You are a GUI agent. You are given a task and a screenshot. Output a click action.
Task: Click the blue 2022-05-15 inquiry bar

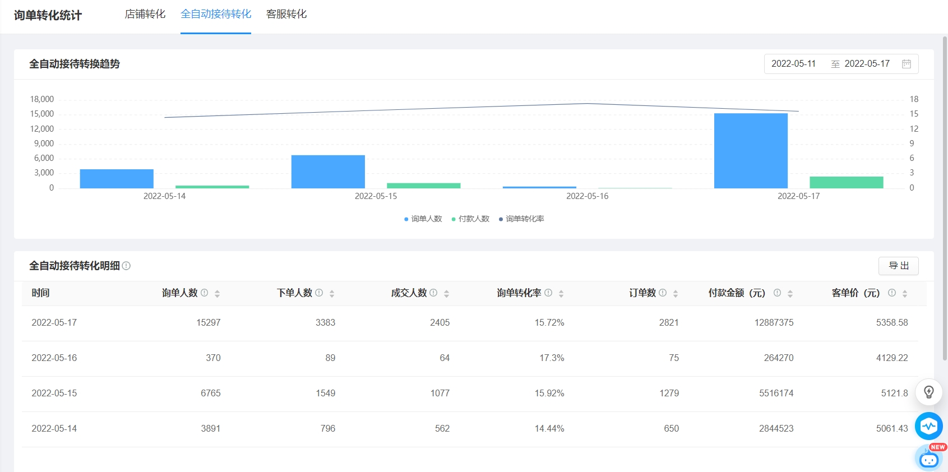[328, 172]
